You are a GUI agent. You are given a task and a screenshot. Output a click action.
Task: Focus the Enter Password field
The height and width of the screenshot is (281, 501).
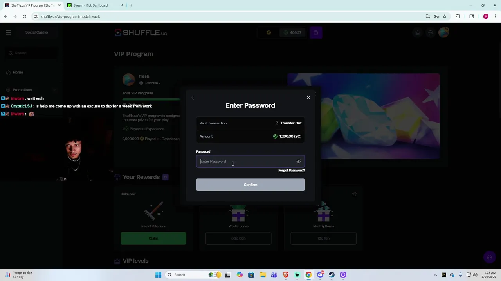[x=250, y=161]
